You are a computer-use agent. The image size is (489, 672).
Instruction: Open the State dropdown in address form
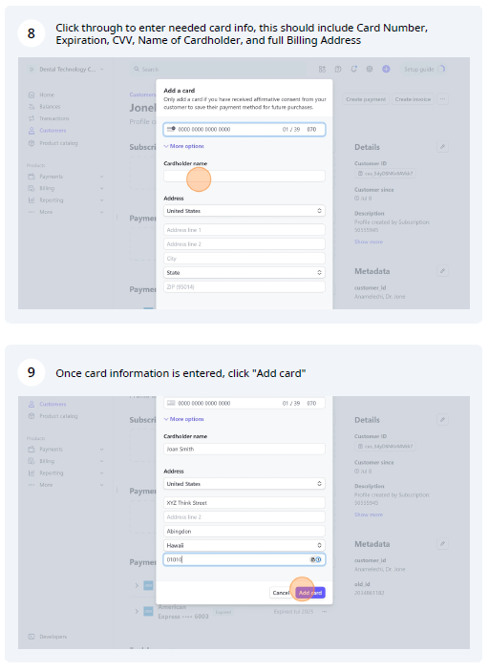pyautogui.click(x=244, y=273)
